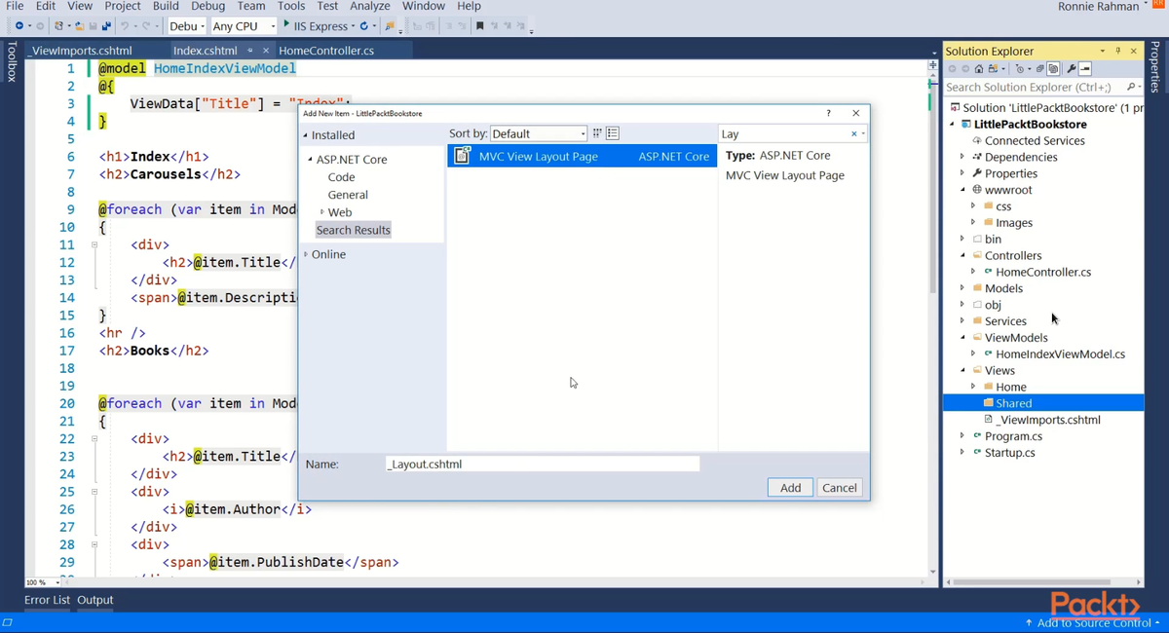
Task: Open the Error List tab
Action: [47, 600]
